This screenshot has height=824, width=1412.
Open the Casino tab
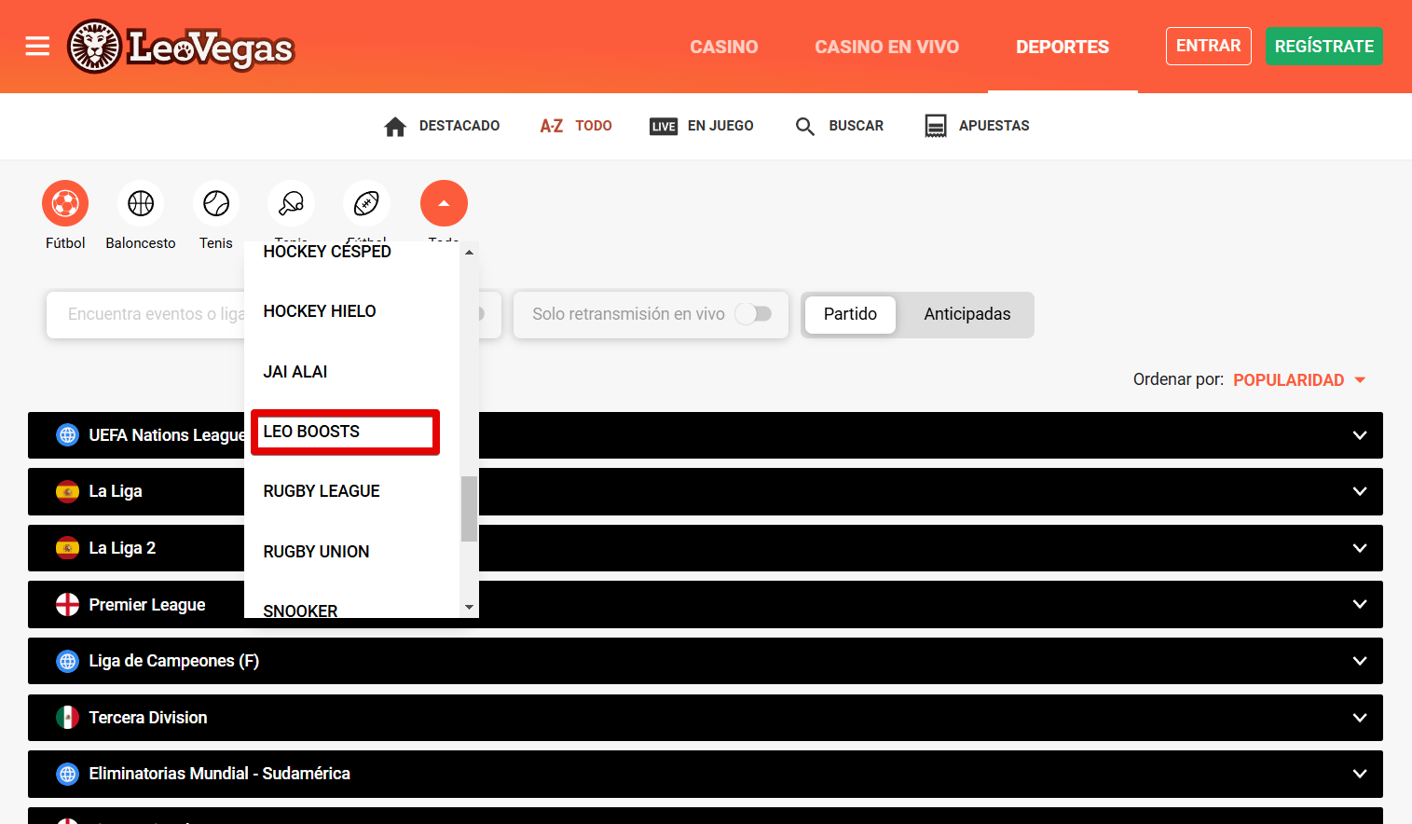[x=724, y=47]
